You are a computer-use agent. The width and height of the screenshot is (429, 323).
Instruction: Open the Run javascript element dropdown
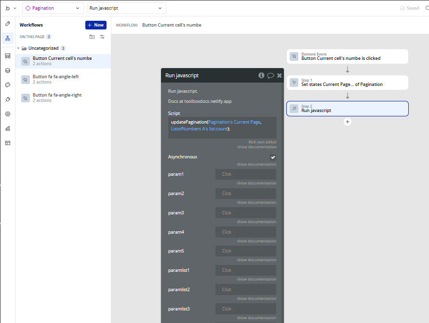[x=126, y=8]
